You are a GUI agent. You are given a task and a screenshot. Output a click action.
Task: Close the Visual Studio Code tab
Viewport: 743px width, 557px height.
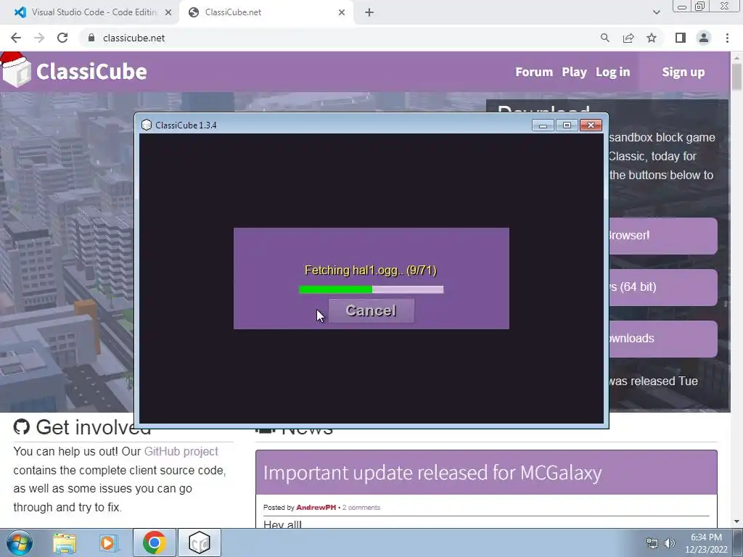coord(168,12)
